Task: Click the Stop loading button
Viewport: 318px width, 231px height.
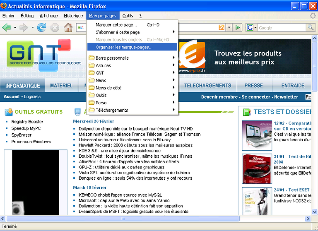Action: pos(55,28)
